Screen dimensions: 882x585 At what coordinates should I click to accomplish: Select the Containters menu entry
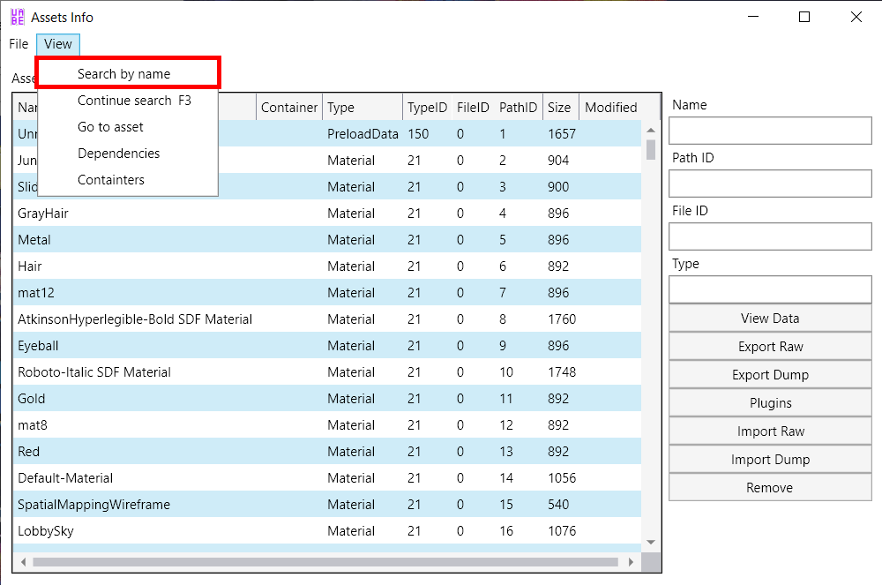tap(111, 180)
